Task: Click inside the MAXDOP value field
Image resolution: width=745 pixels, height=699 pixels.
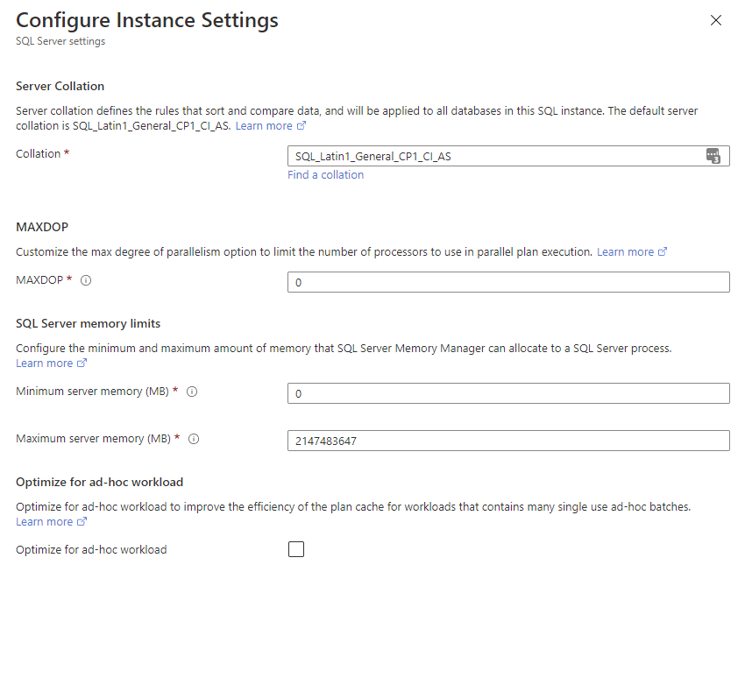Action: coord(508,281)
